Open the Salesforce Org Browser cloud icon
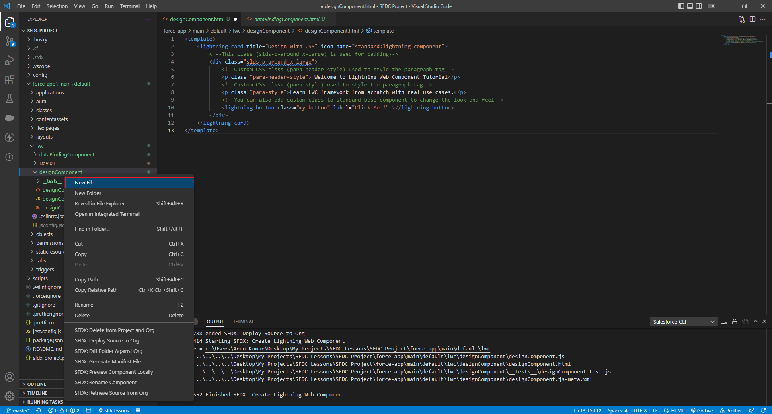 pyautogui.click(x=10, y=118)
